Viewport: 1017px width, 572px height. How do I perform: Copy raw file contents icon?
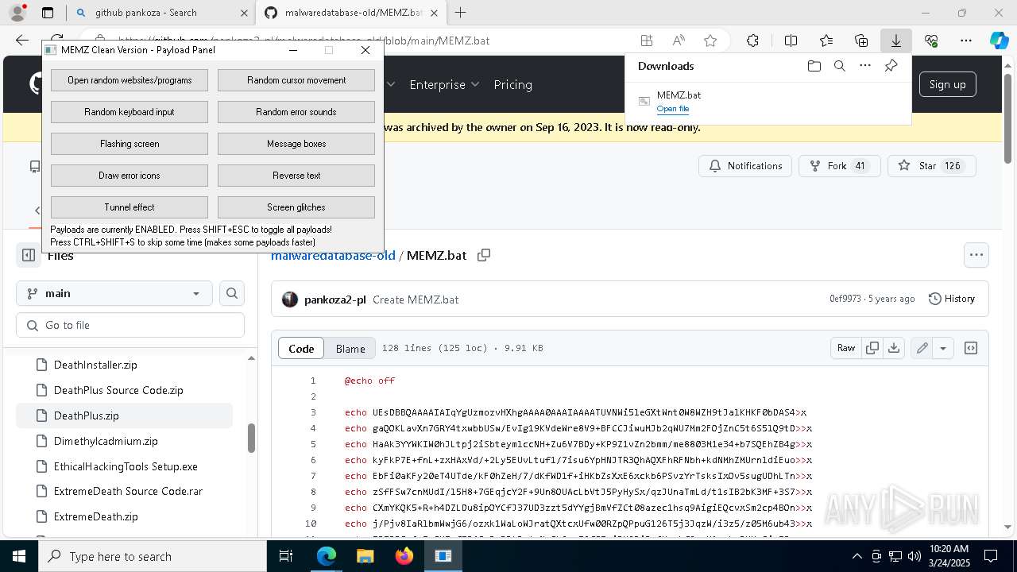tap(872, 348)
